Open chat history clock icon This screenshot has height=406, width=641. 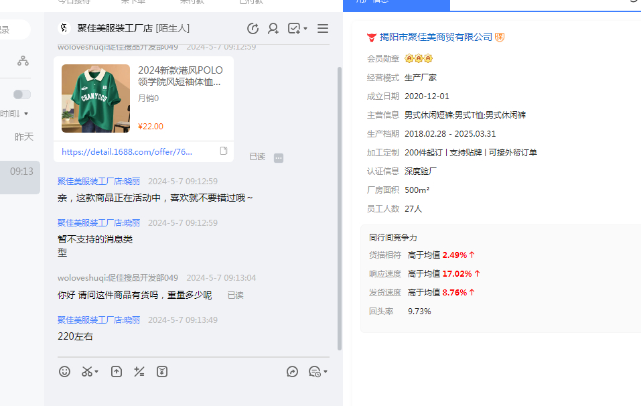[253, 28]
